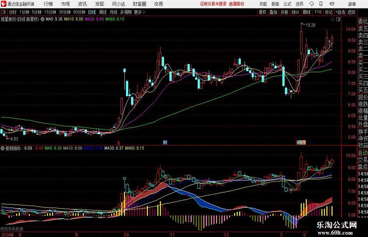Click 用到未来数据 warning text

pyautogui.click(x=12, y=229)
